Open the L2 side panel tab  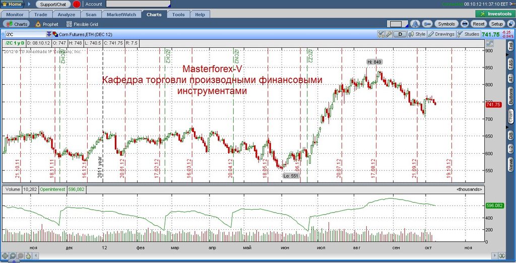[511, 149]
